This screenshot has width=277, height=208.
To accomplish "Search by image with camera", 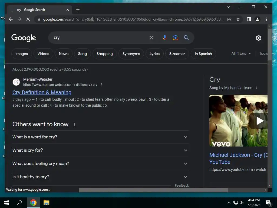I will [175, 38].
